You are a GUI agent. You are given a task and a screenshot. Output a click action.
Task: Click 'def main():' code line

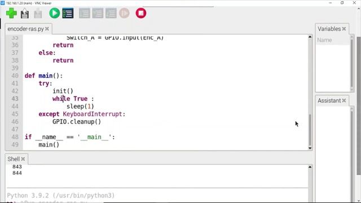pos(44,76)
